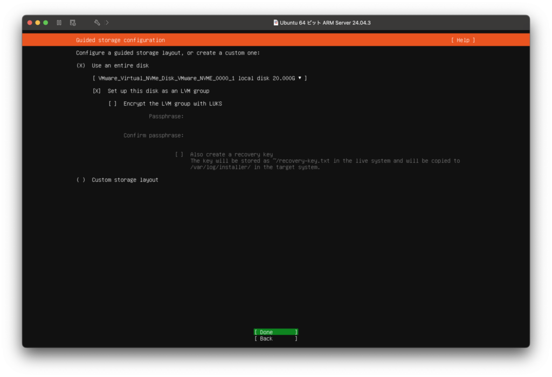552x377 pixels.
Task: Click the pause virtual machine icon
Action: click(x=59, y=23)
